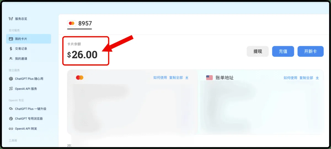Click the download arrow in the card details panel

[x=187, y=78]
